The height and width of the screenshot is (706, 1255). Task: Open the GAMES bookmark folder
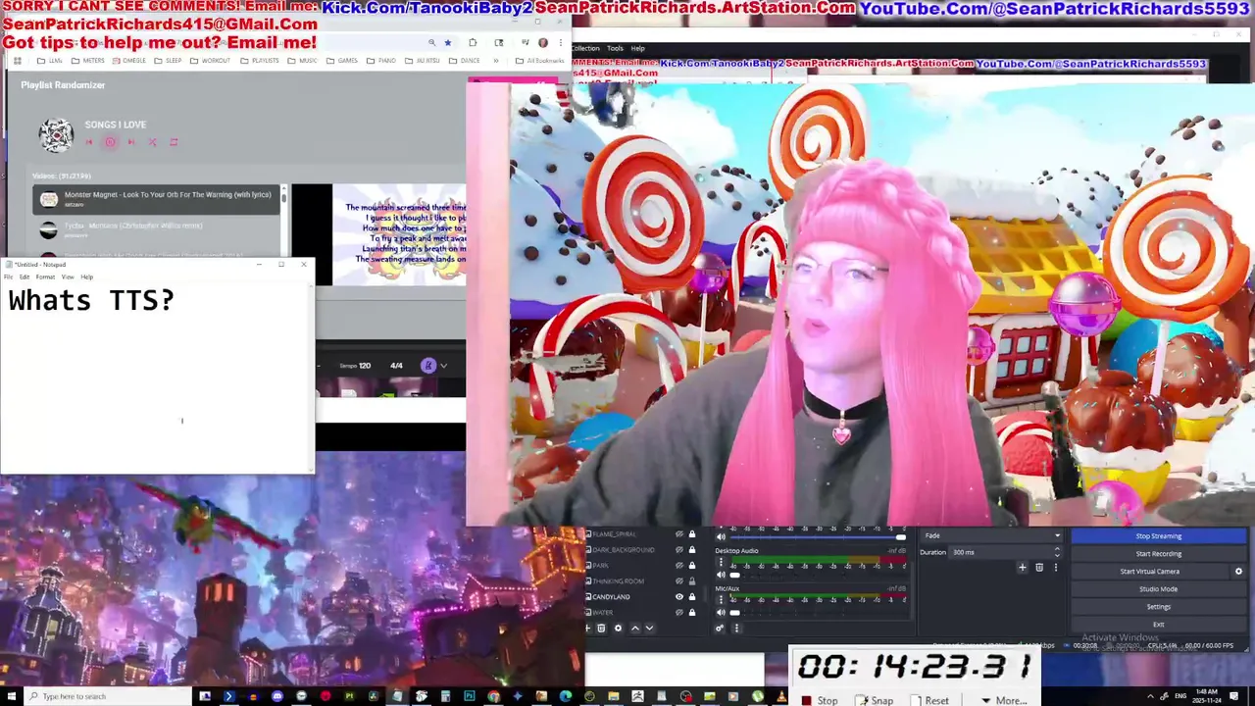tap(341, 61)
